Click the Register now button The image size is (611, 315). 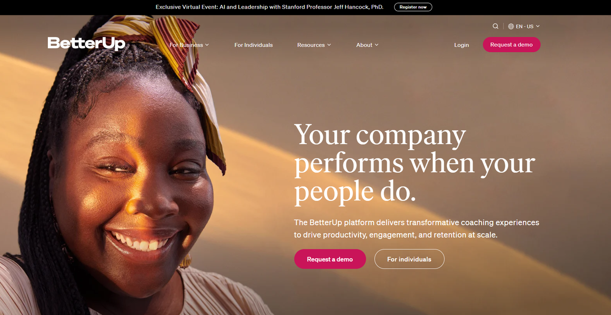413,7
